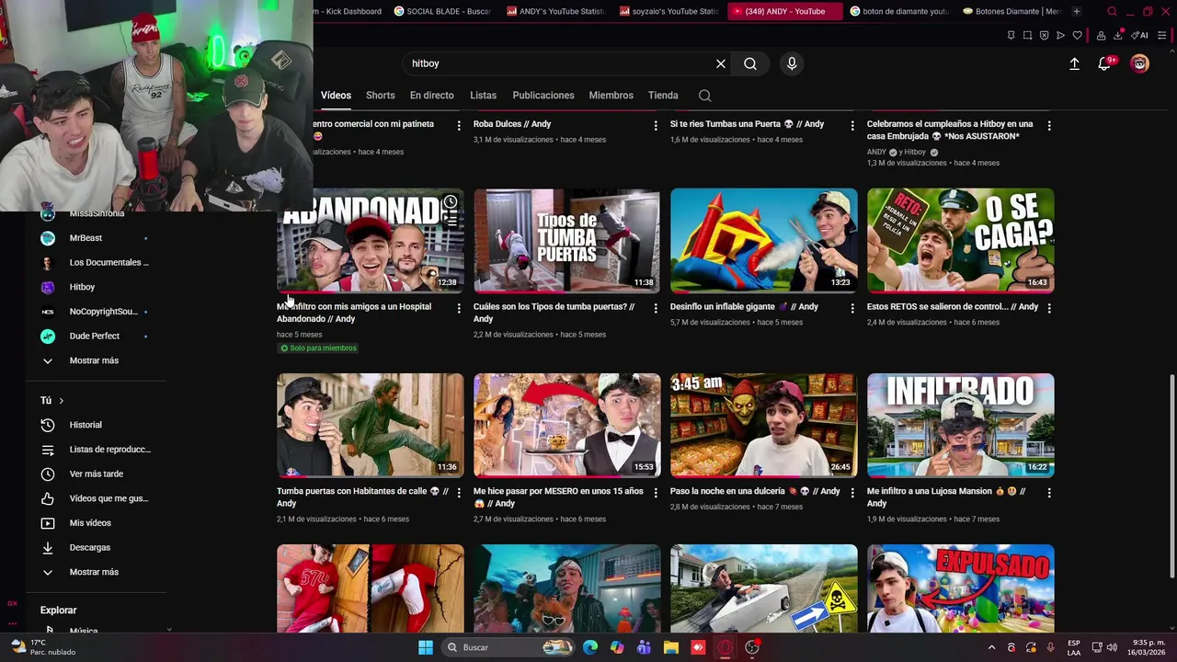Viewport: 1177px width, 662px height.
Task: Show hidden system tray icons
Action: tap(991, 647)
